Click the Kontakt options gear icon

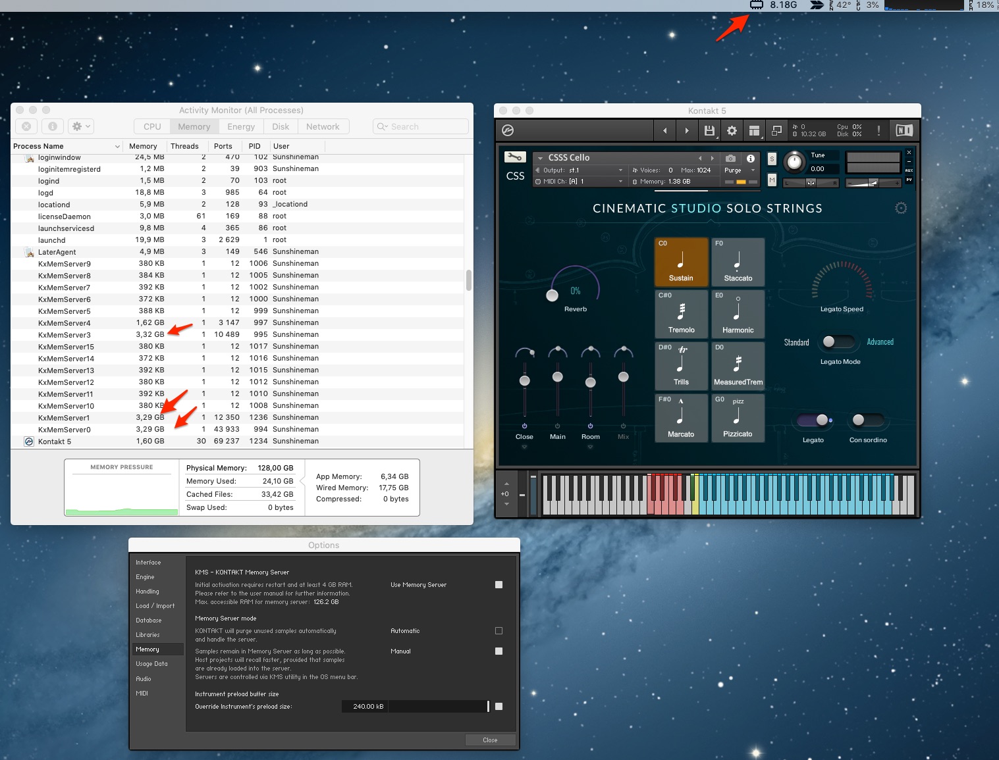click(732, 131)
